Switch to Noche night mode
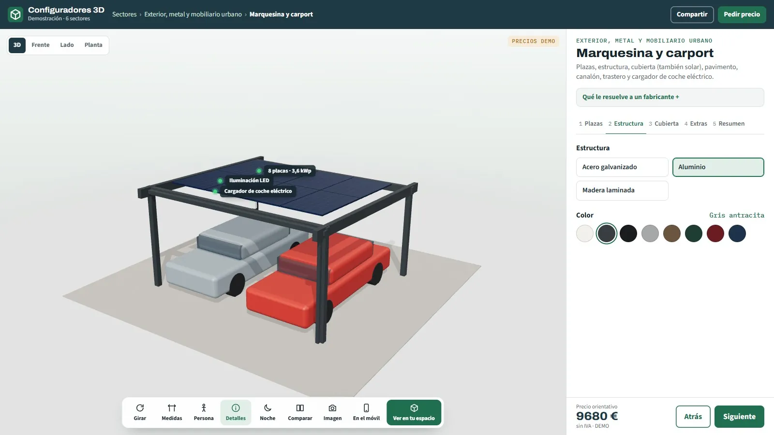This screenshot has width=774, height=435. (268, 412)
